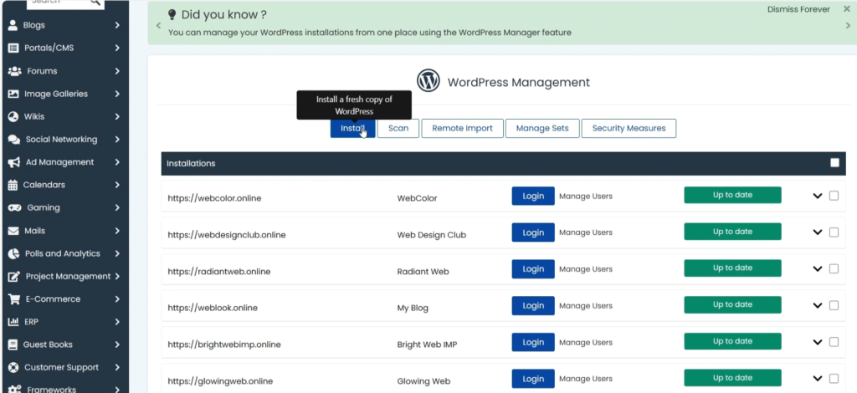Screen dimensions: 857x393
Task: Login to the Radiant Web installation
Action: click(x=533, y=269)
